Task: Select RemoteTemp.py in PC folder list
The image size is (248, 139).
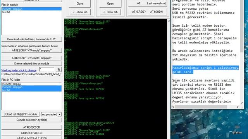Action: [x=32, y=84]
